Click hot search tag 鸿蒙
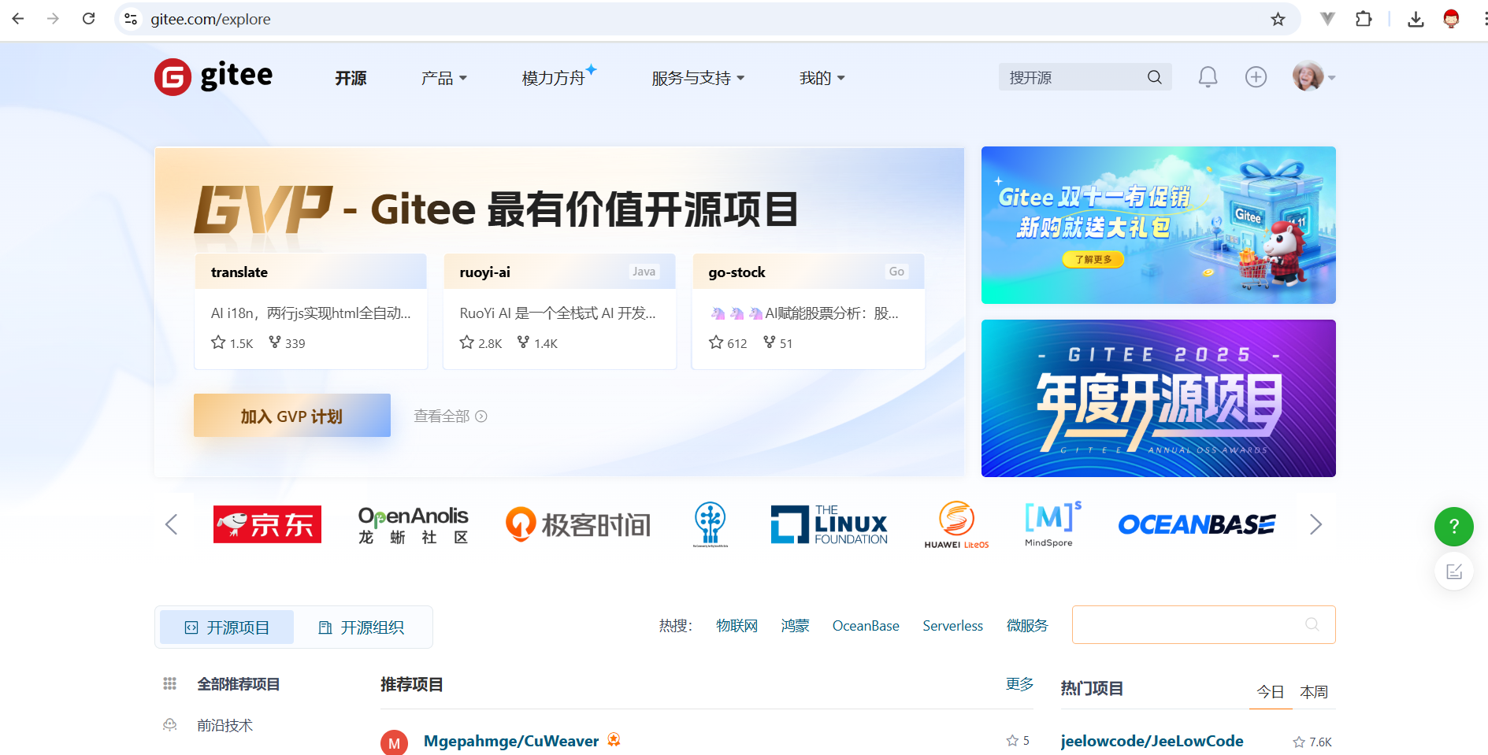This screenshot has width=1488, height=755. (x=795, y=626)
